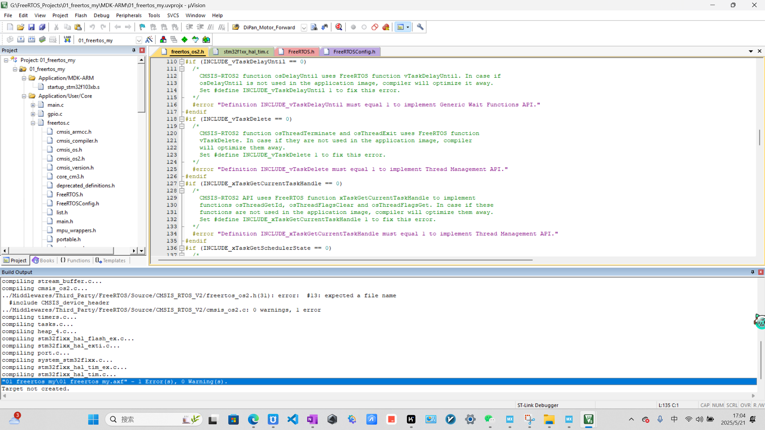This screenshot has height=430, width=765.
Task: Pin the Build Output panel
Action: tap(752, 272)
